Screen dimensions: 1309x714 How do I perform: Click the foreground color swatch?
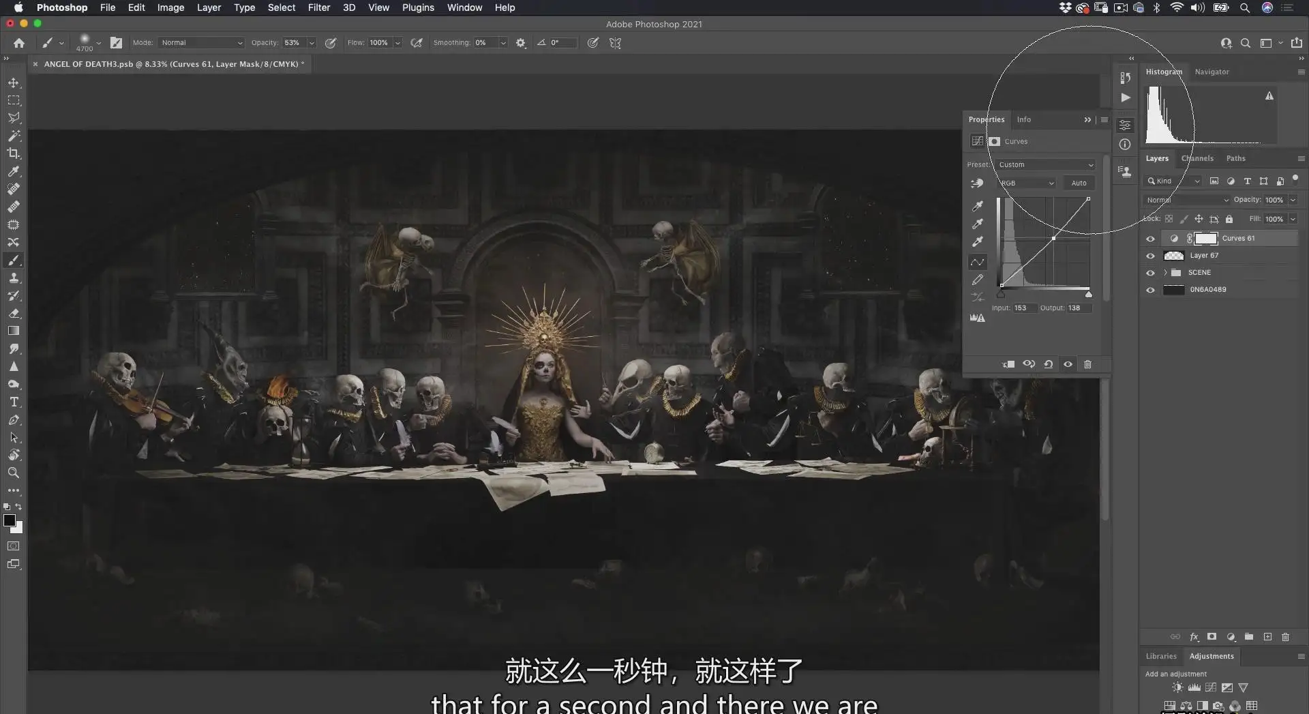(x=10, y=520)
